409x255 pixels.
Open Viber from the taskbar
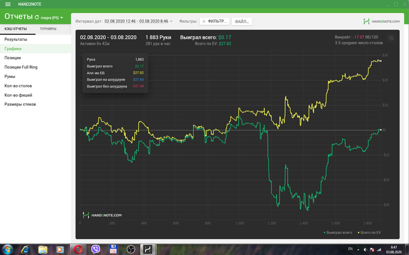pos(95,250)
